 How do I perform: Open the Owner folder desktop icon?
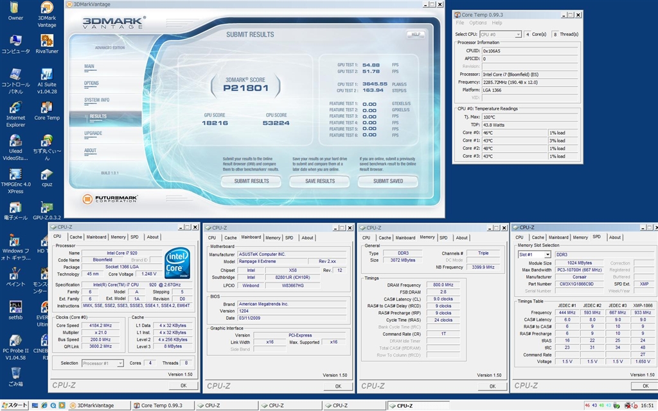click(x=15, y=12)
